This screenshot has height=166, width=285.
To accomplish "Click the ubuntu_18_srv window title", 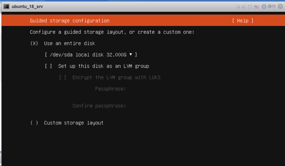I will 27,6.
